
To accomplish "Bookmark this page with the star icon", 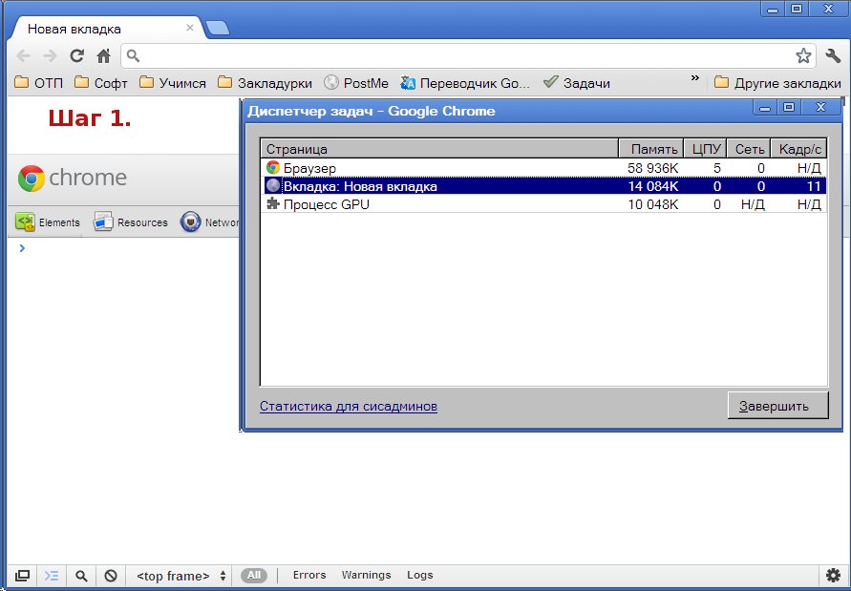I will coord(803,55).
